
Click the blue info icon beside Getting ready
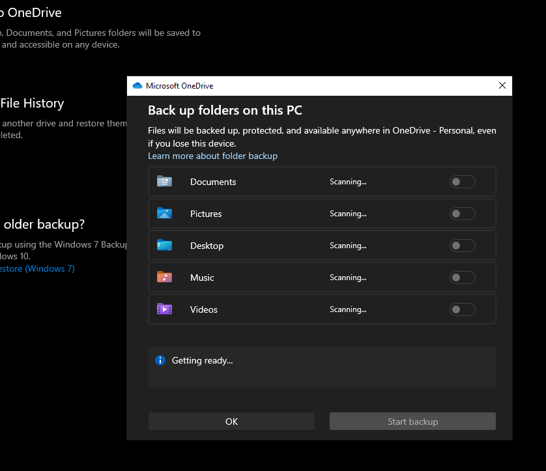pyautogui.click(x=160, y=360)
